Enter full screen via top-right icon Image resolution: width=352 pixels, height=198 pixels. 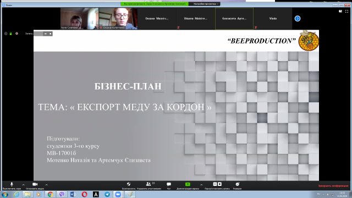click(347, 11)
